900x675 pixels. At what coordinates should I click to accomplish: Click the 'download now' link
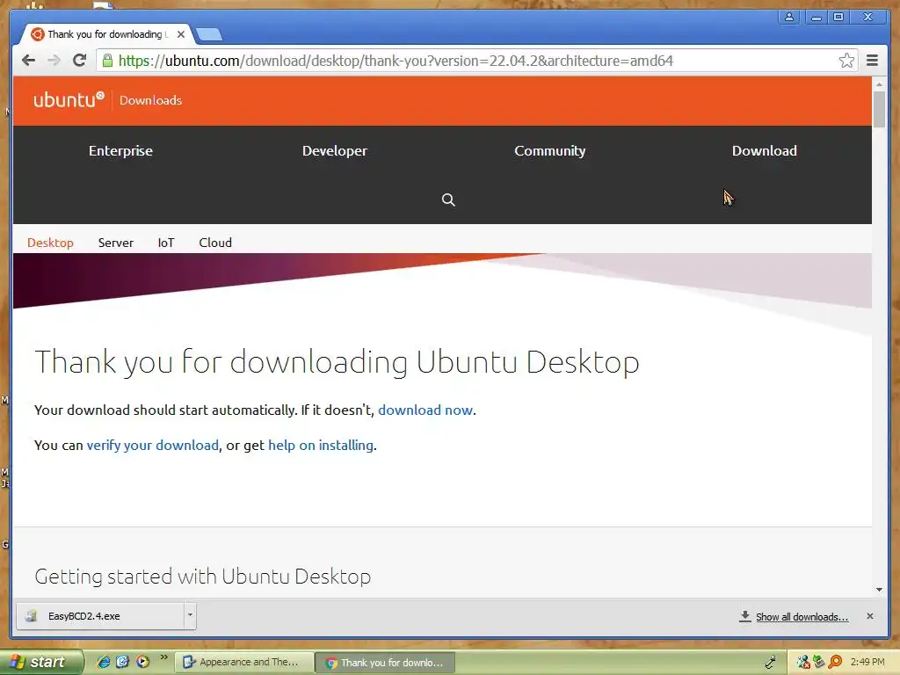[425, 410]
